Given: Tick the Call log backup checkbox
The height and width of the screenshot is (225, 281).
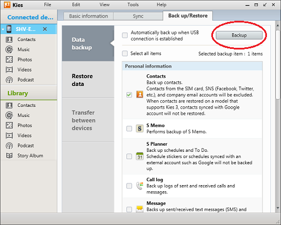Looking at the screenshot, I should pos(129,186).
